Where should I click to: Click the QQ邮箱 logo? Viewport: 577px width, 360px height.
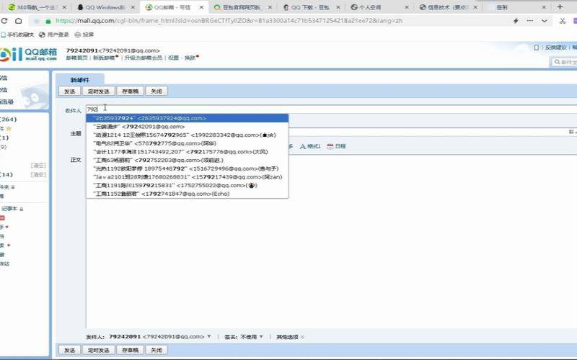(29, 55)
